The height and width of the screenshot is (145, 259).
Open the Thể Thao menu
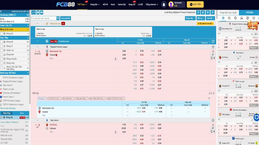tap(82, 5)
